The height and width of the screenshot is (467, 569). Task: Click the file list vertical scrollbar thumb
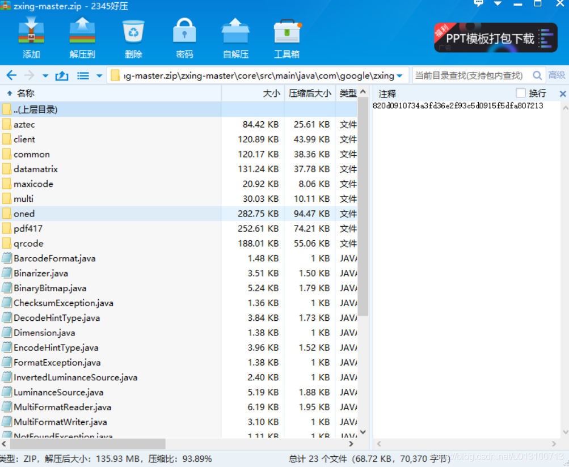(363, 207)
